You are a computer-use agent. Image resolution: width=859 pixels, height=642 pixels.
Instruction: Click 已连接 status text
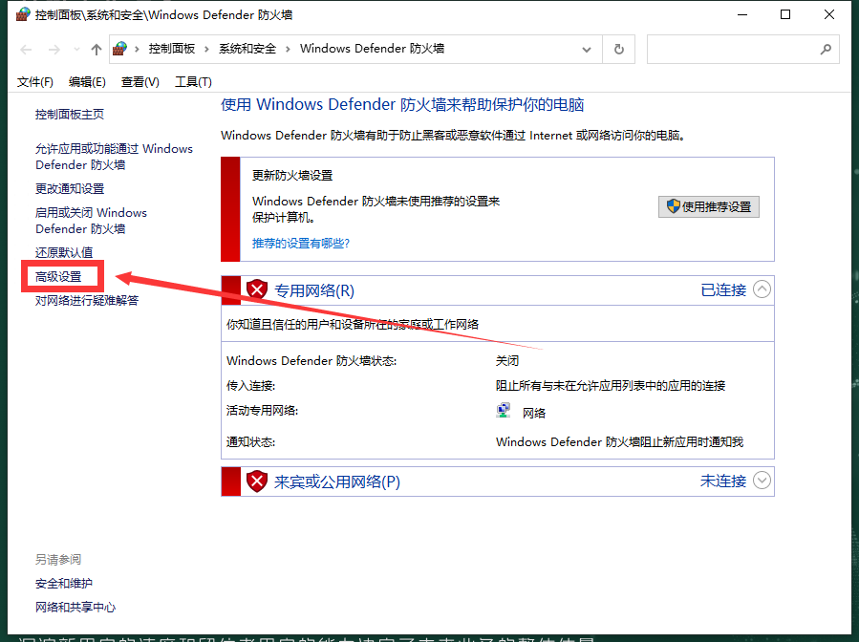[x=723, y=289]
